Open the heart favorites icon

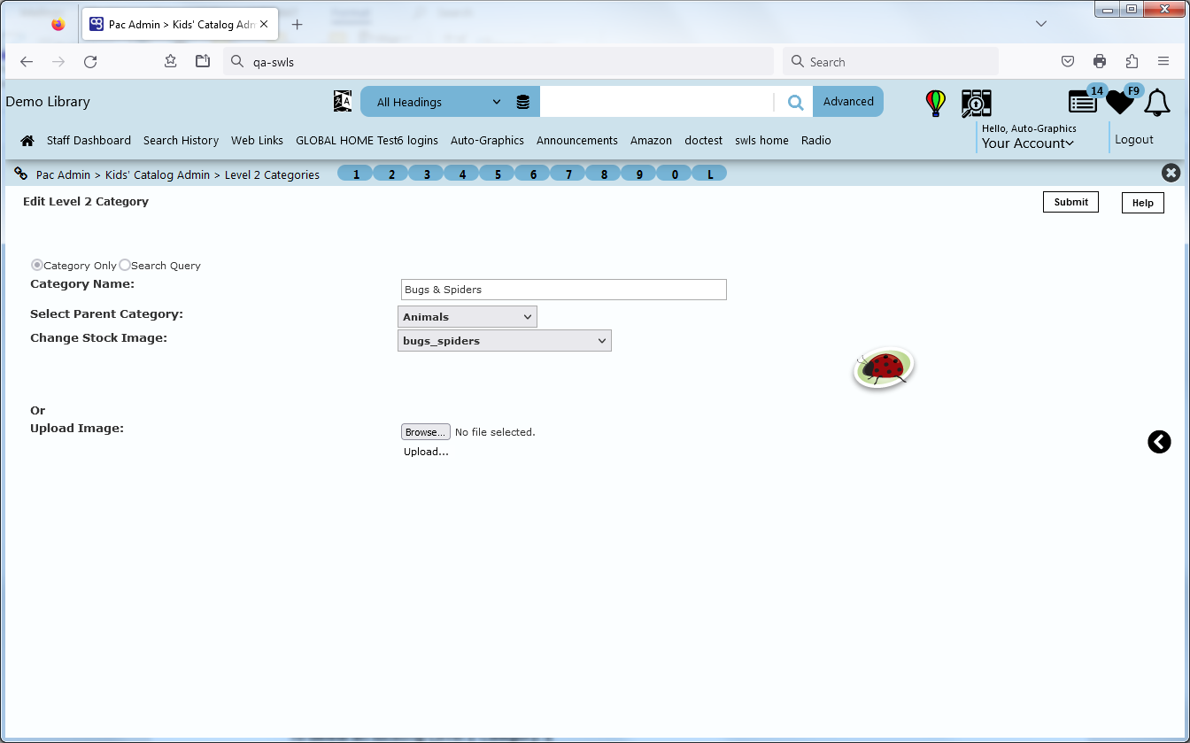click(x=1121, y=102)
